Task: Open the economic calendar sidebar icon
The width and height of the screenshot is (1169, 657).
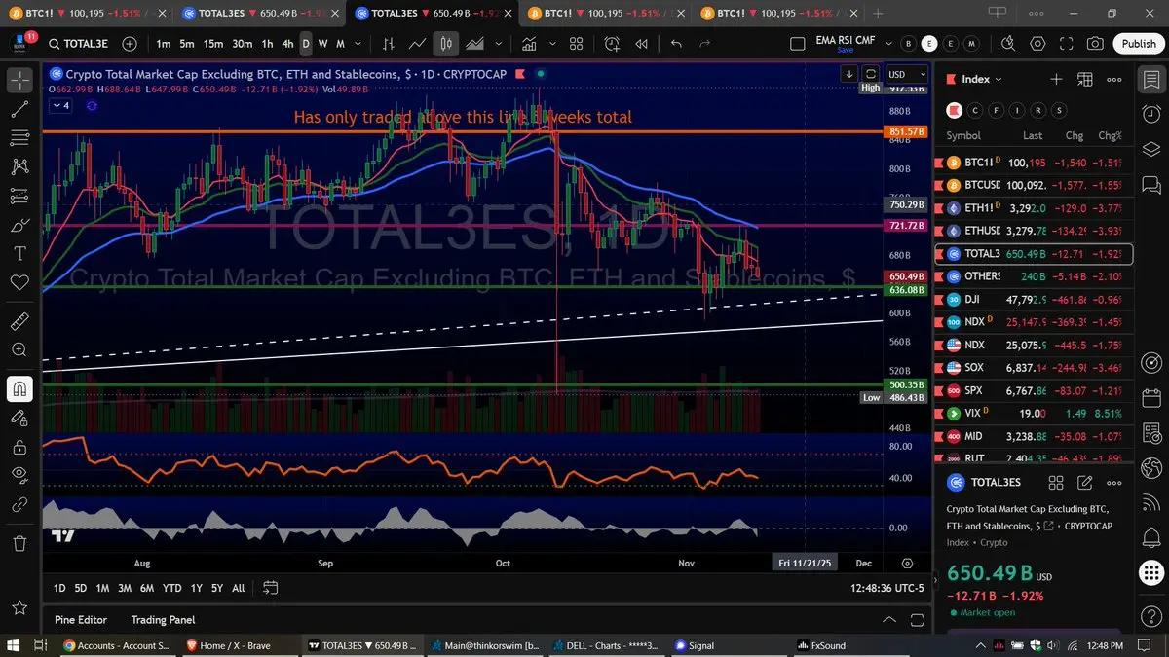Action: click(1151, 399)
